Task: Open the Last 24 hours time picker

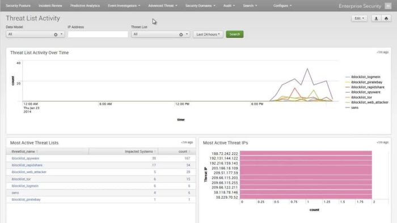Action: click(x=208, y=35)
